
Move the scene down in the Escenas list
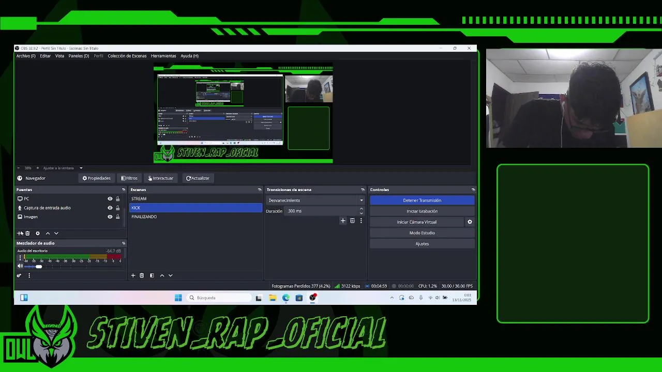(171, 275)
